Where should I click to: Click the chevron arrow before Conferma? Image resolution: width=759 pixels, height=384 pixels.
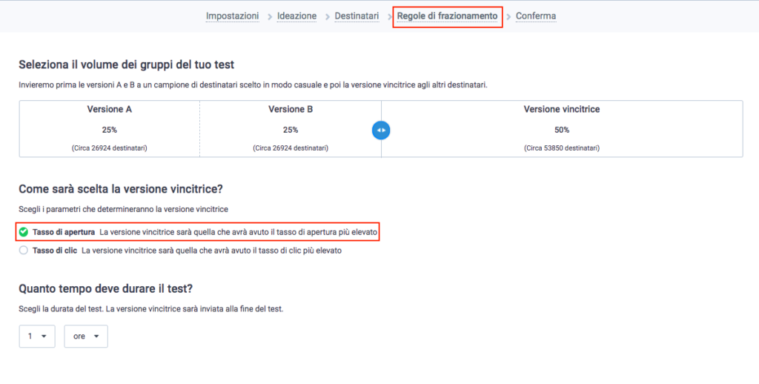508,17
